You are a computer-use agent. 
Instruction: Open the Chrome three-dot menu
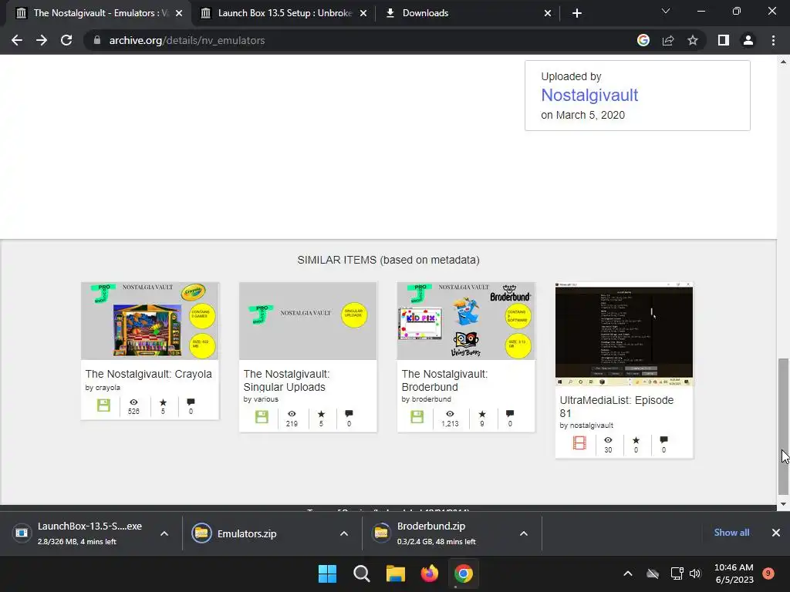click(773, 40)
